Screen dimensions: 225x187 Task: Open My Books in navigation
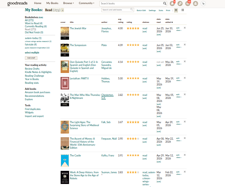pos(52,3)
